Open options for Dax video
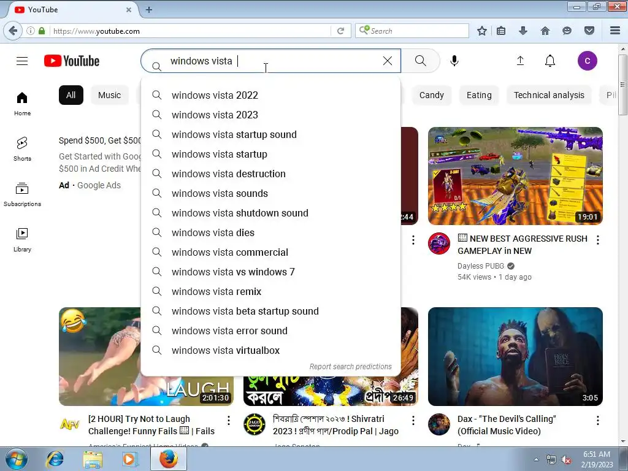The image size is (628, 471). click(x=597, y=420)
